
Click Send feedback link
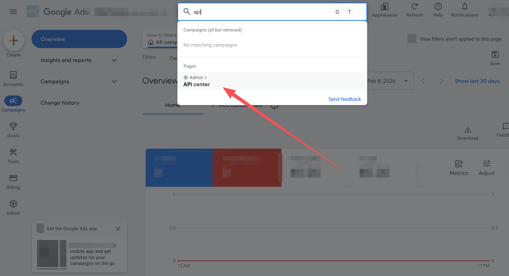tap(345, 99)
